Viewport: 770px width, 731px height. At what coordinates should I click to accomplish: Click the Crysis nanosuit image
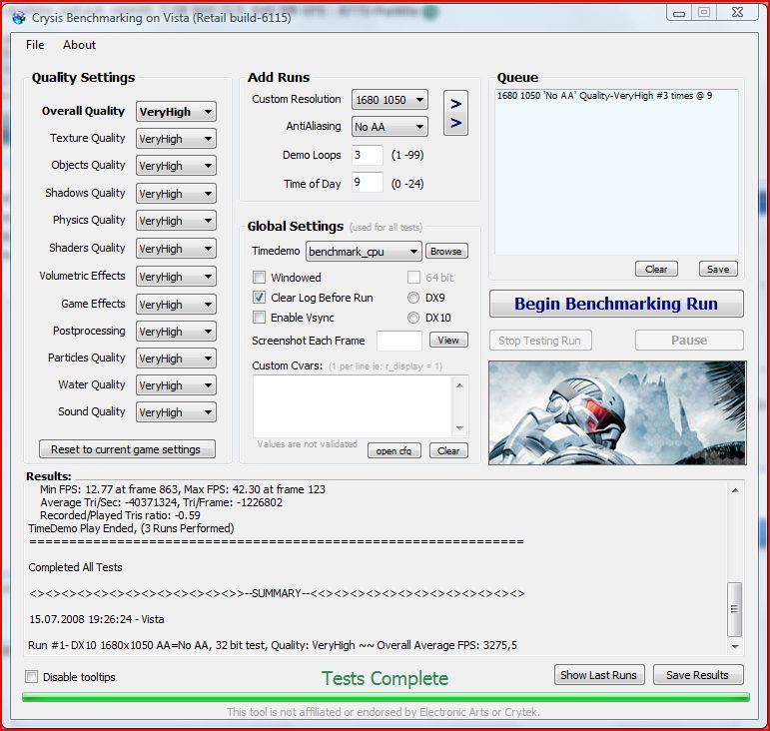(617, 412)
